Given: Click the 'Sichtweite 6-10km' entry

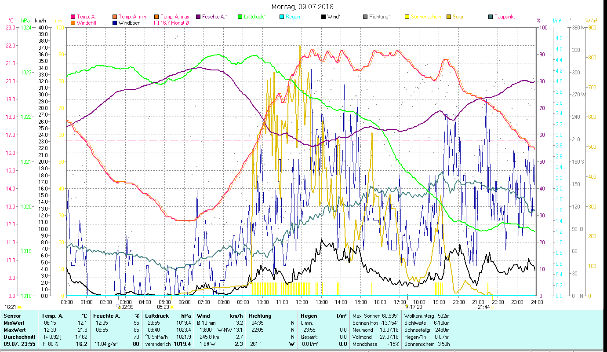Looking at the screenshot, I should coord(427,323).
